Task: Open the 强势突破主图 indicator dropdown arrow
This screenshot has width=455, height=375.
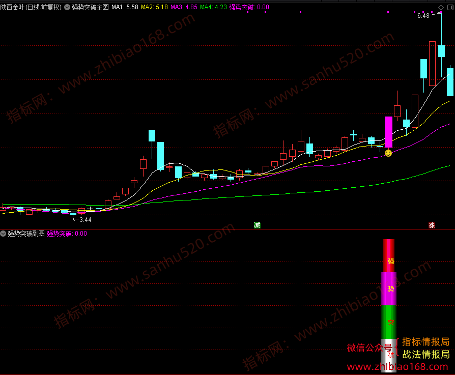Action: [x=67, y=7]
